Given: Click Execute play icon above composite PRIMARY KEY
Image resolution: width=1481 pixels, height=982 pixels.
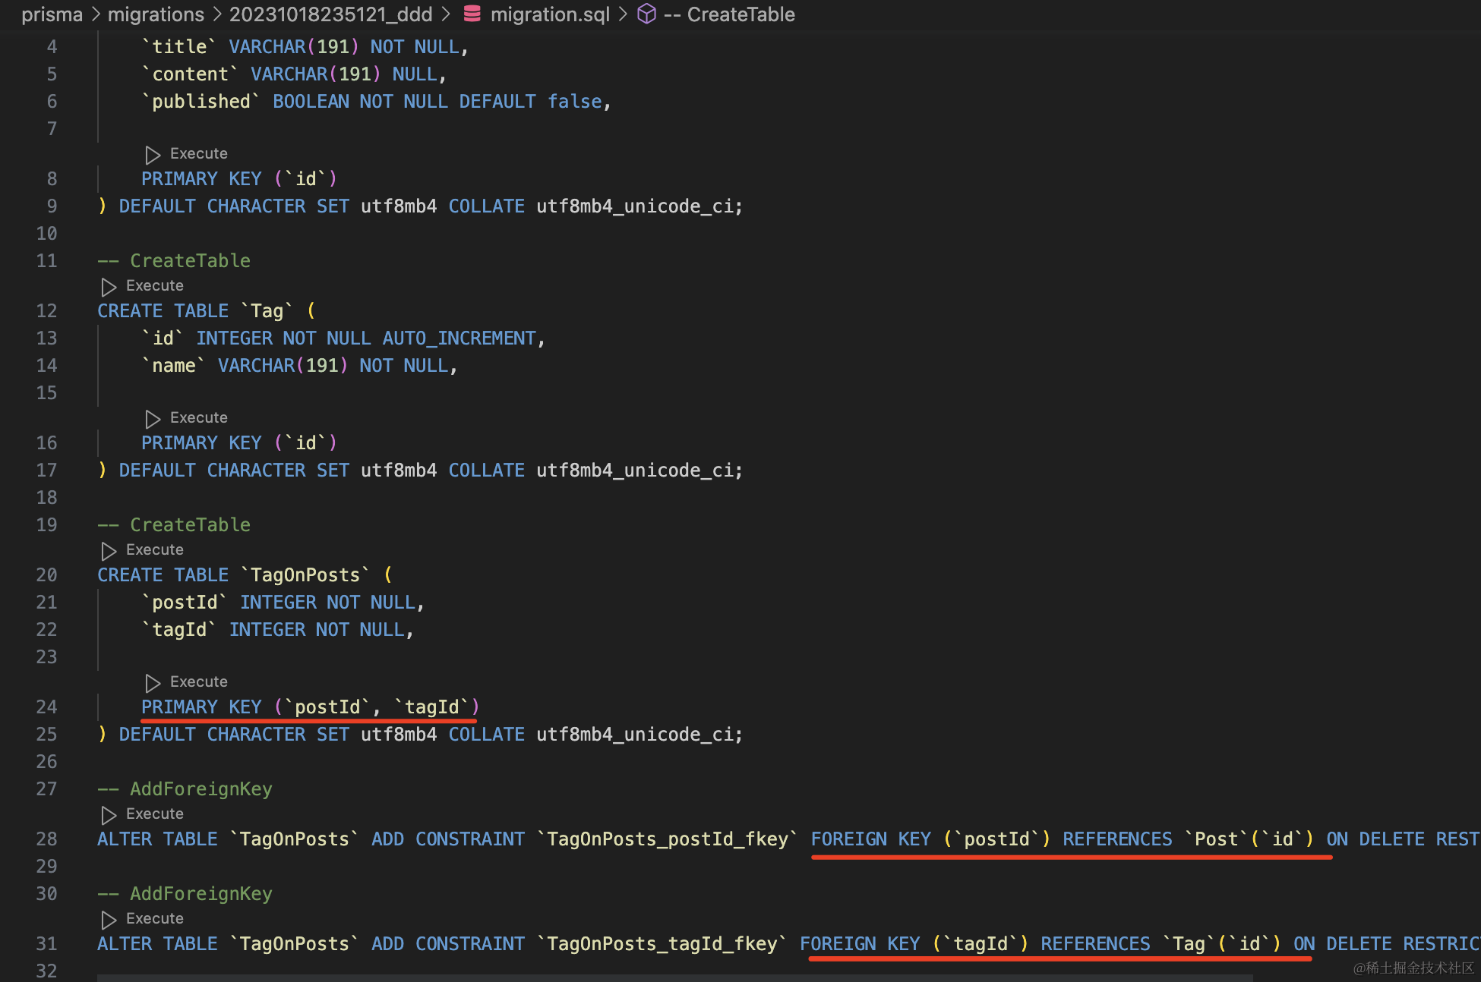Looking at the screenshot, I should point(153,683).
